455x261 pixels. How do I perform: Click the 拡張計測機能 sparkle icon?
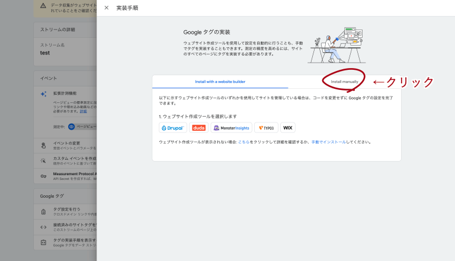[43, 94]
